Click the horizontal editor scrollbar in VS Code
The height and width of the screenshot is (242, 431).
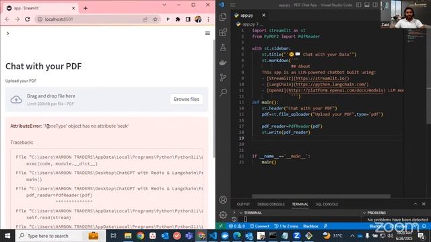click(x=321, y=196)
